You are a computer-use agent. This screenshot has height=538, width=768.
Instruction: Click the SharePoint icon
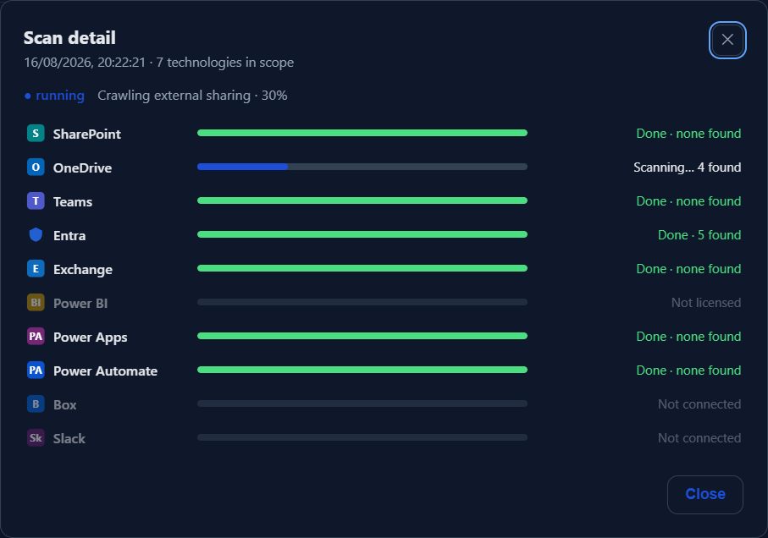coord(36,133)
